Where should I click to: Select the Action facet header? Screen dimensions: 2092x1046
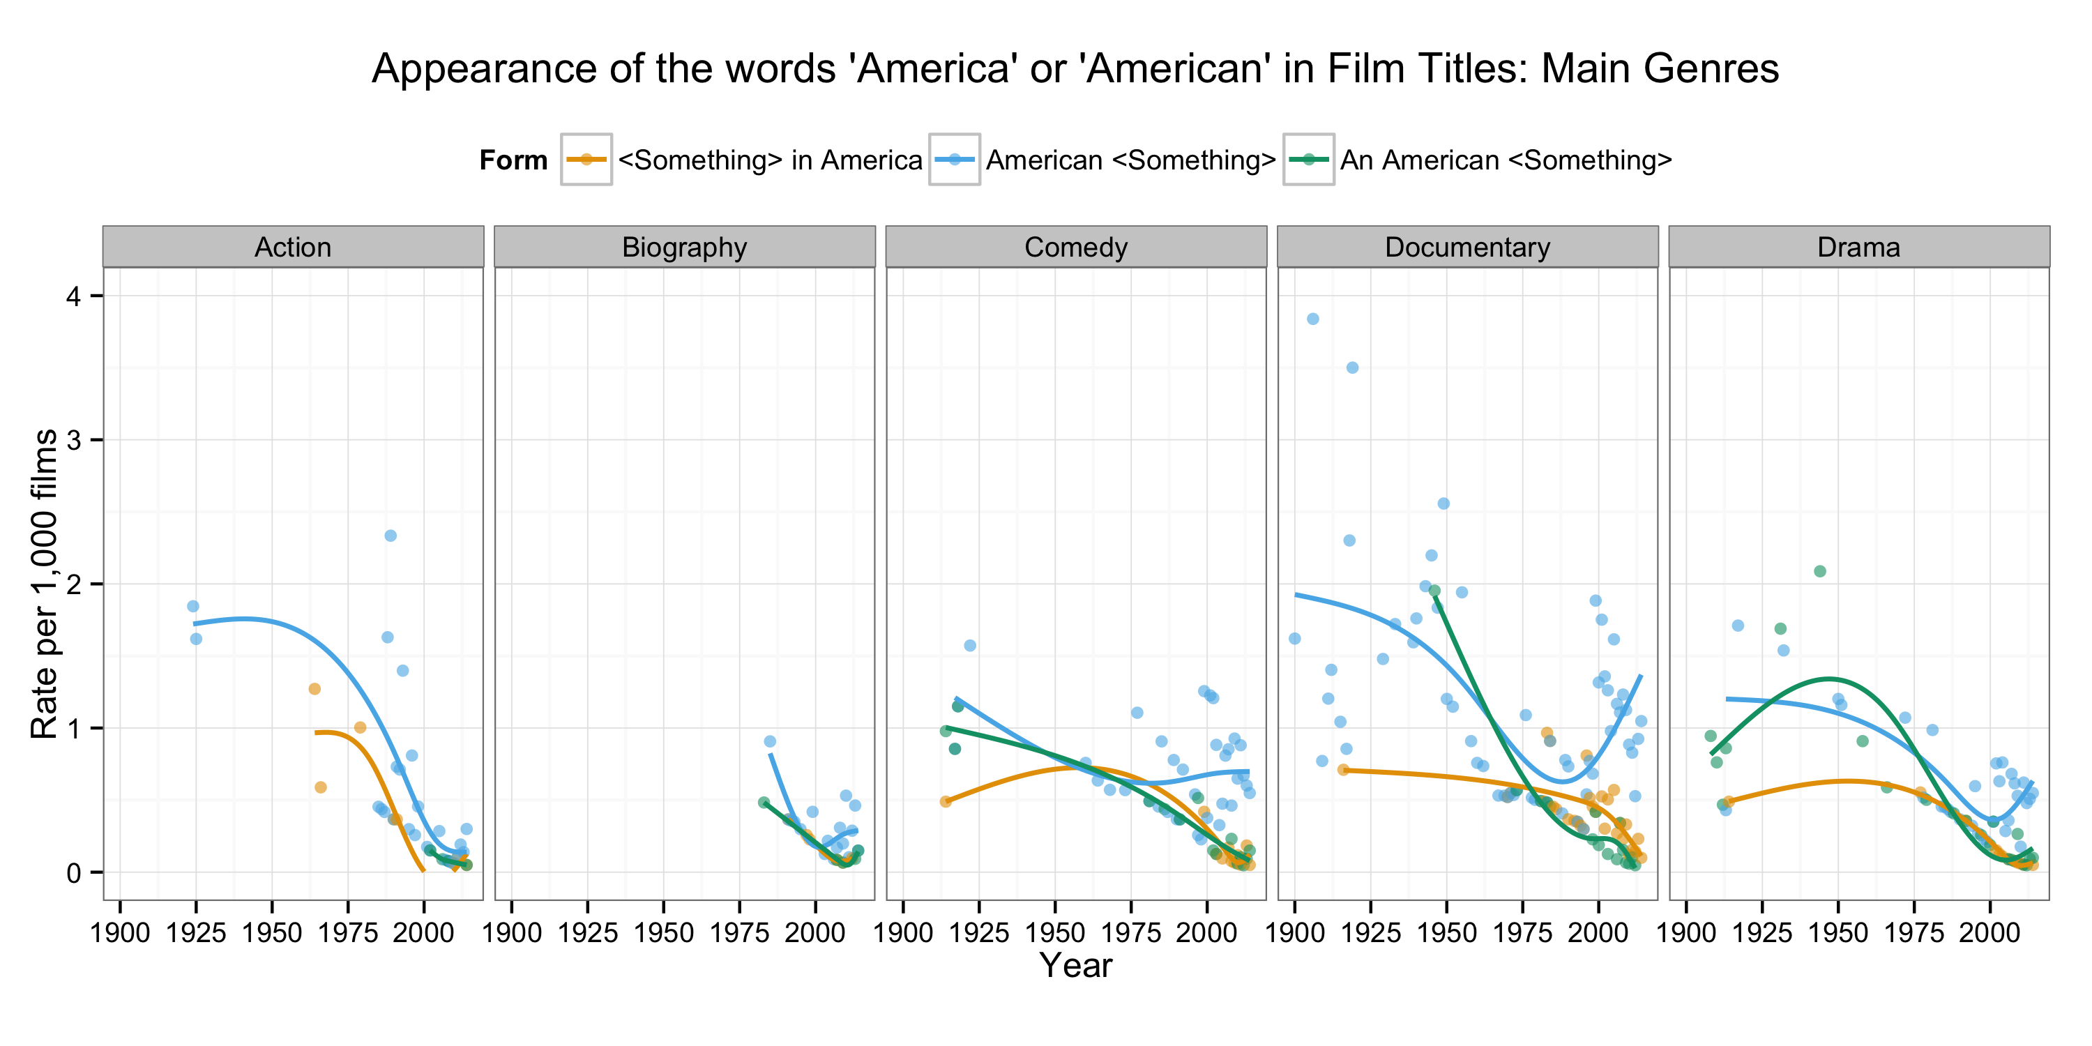tap(293, 247)
